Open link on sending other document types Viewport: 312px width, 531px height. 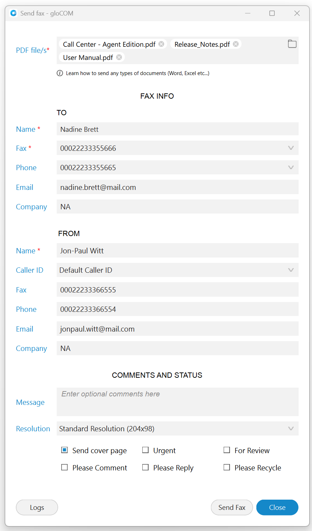(138, 73)
